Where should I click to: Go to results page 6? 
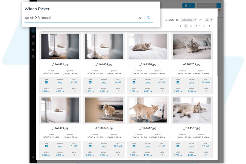coord(204,26)
